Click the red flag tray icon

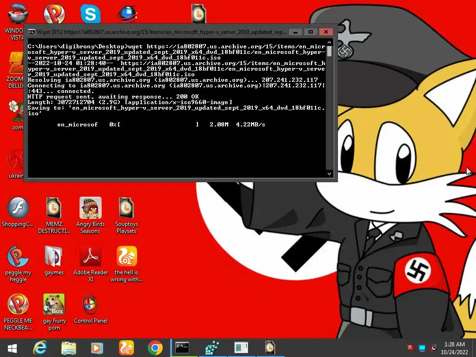(x=411, y=348)
